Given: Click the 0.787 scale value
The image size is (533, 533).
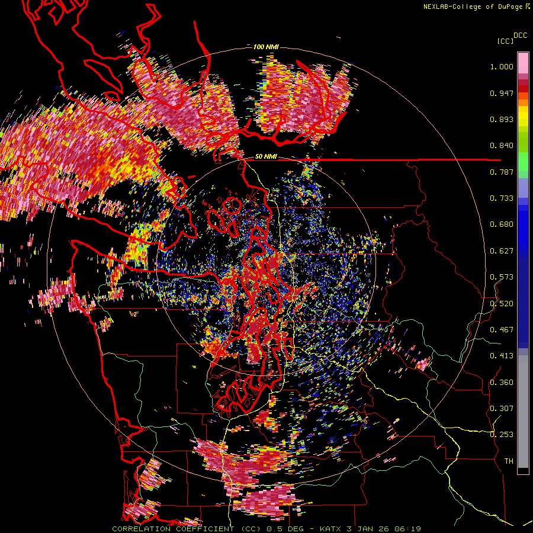Looking at the screenshot, I should pyautogui.click(x=502, y=172).
